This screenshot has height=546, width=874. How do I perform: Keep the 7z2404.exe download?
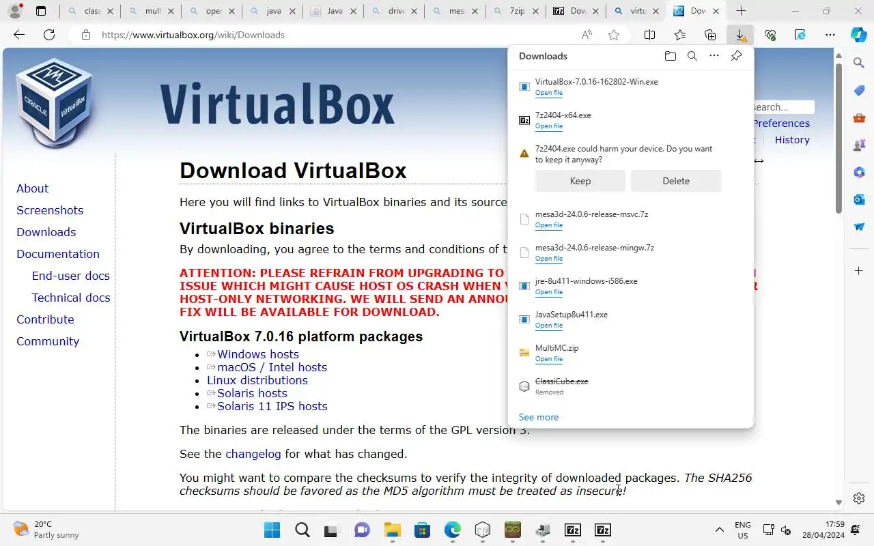(x=580, y=181)
